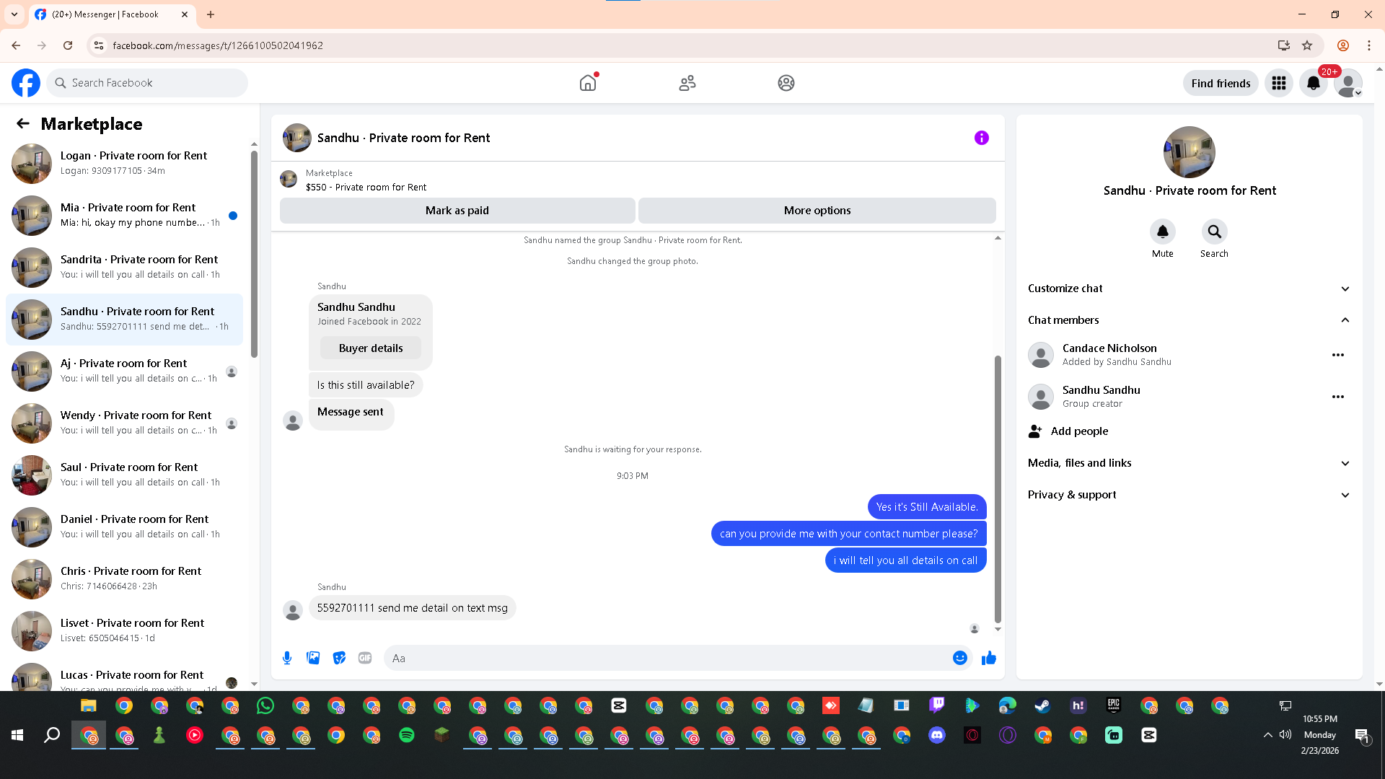Search within the conversation
This screenshot has height=779, width=1385.
coord(1214,232)
